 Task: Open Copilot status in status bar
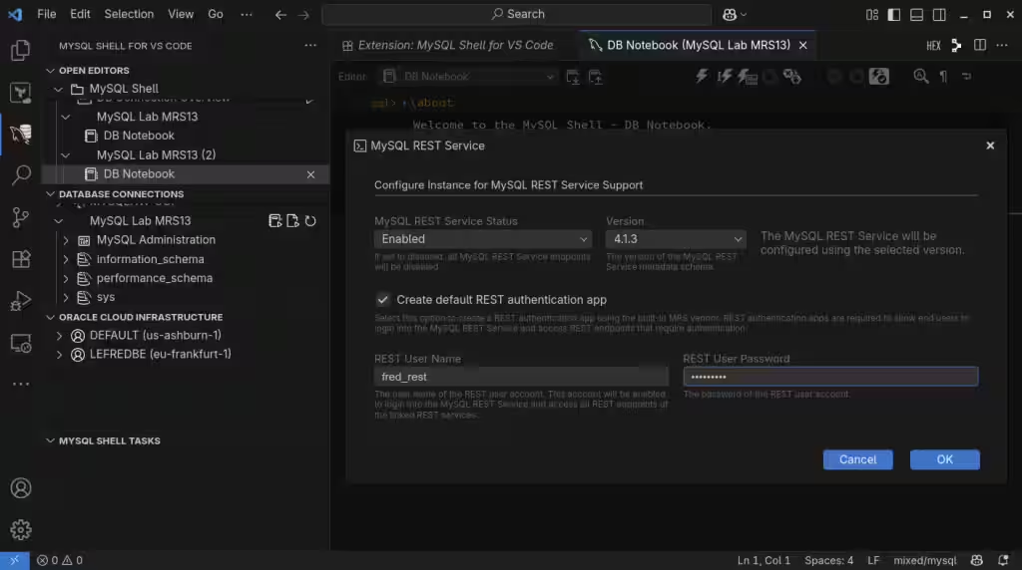click(x=976, y=560)
